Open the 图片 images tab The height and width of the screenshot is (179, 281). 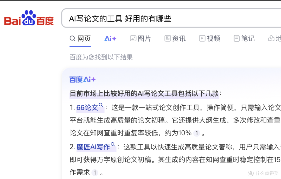[140, 39]
